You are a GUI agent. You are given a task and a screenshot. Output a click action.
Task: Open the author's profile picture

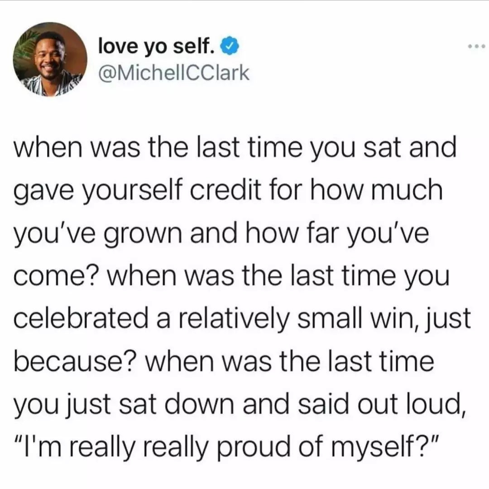tap(50, 59)
